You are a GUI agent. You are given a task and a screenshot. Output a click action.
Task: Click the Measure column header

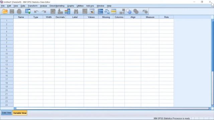(150, 17)
